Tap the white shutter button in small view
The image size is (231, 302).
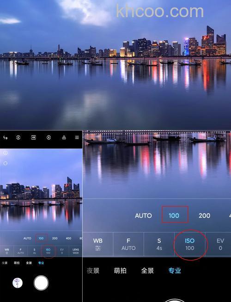point(41,283)
